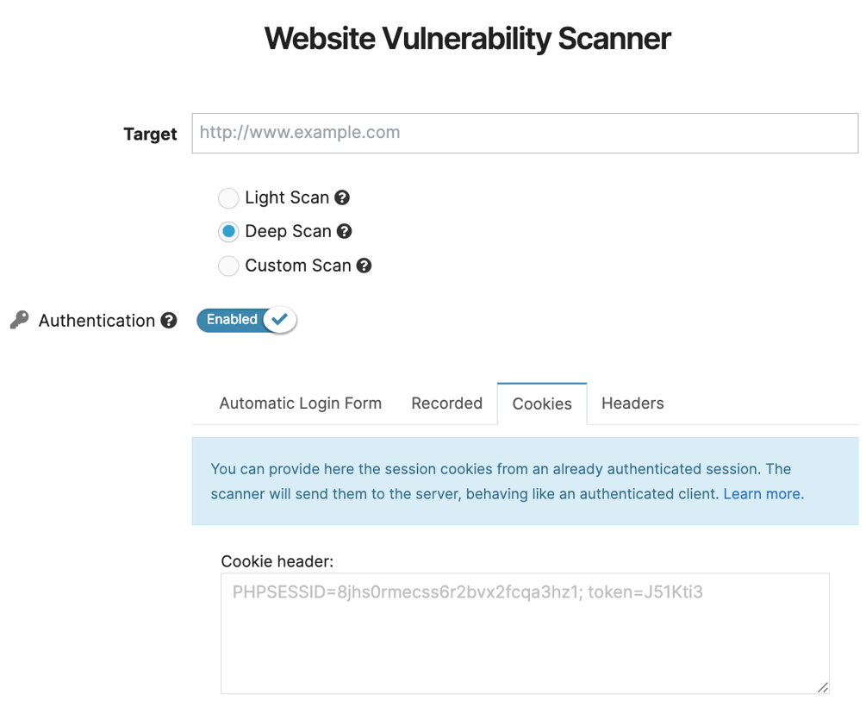Viewport: 866px width, 707px height.
Task: Click the Learn more link
Action: (762, 492)
